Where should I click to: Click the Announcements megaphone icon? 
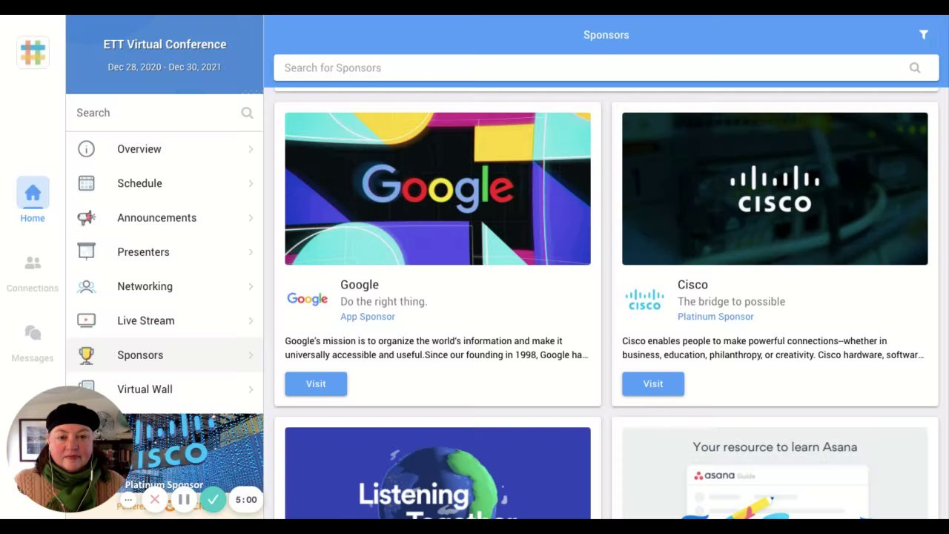tap(87, 217)
